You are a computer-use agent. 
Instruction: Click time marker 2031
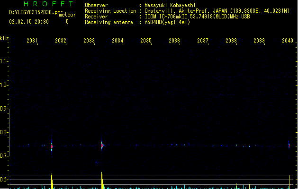tap(32, 41)
